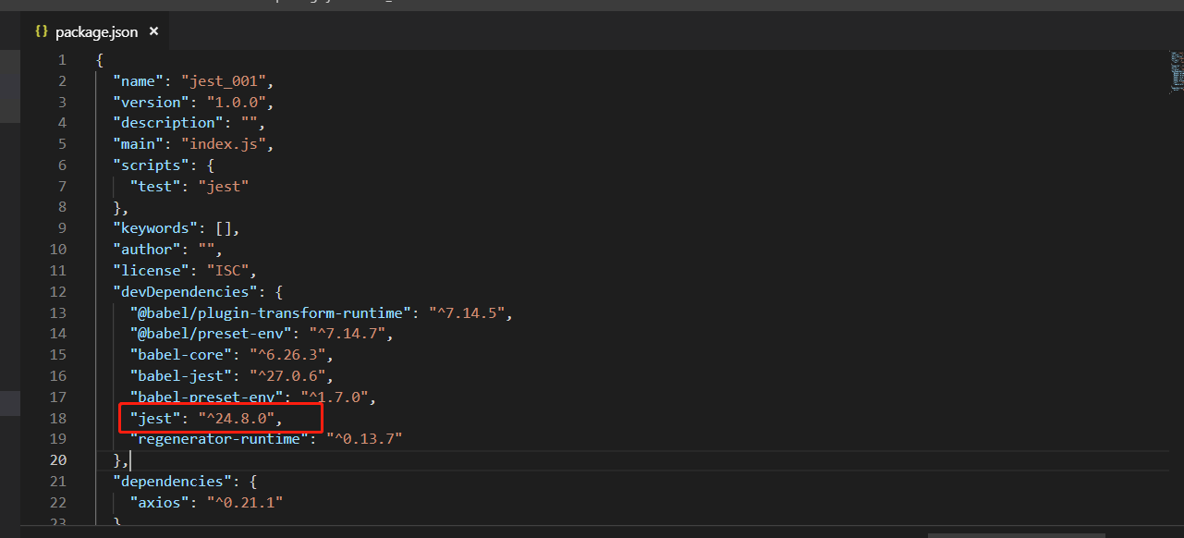Click the "babel-jest" key
The width and height of the screenshot is (1184, 538).
[x=181, y=376]
